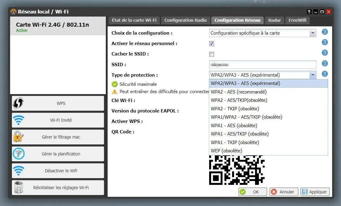Uncheck Activer le réseau personnel checkbox
Screen dimensions: 341x206
[x=212, y=44]
